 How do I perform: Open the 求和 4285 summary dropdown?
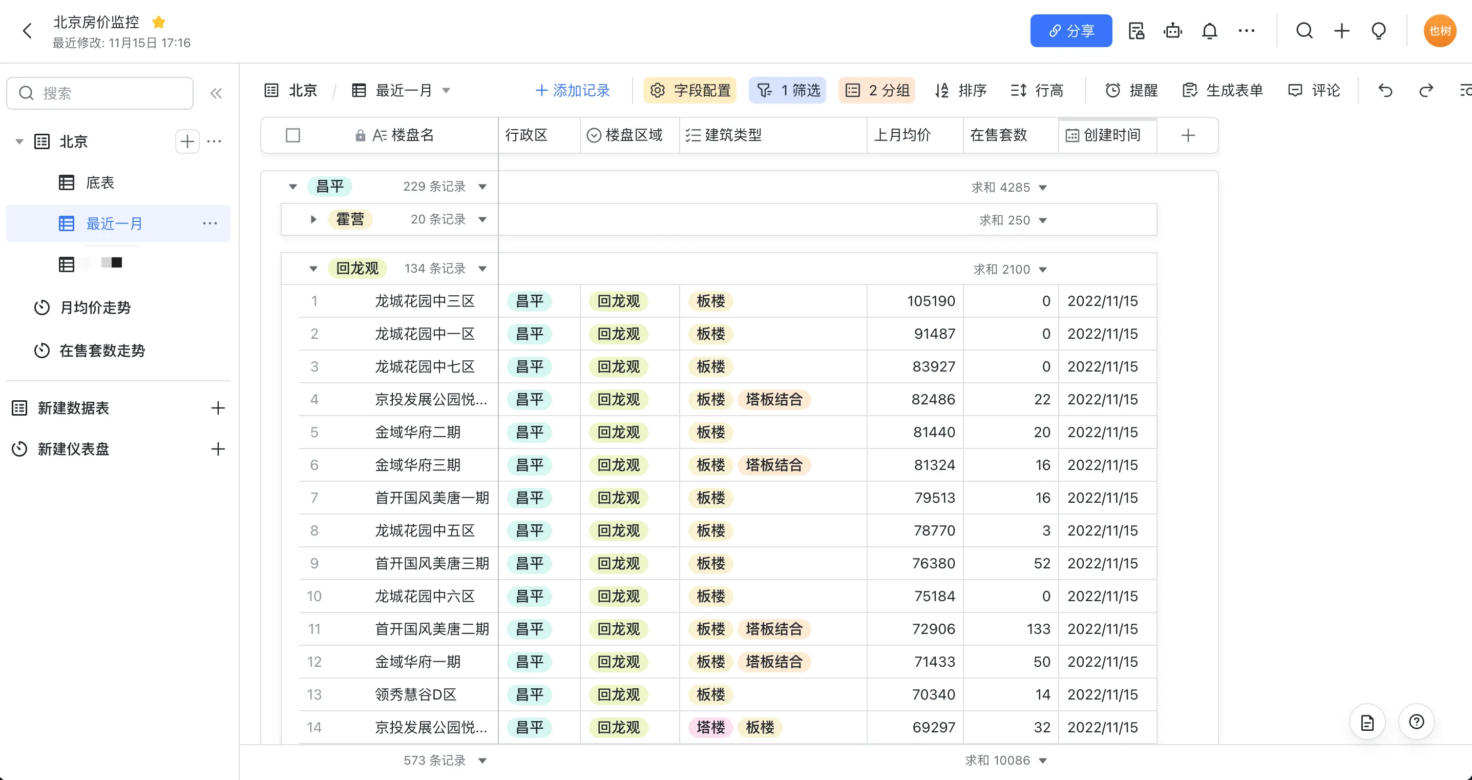point(1042,188)
